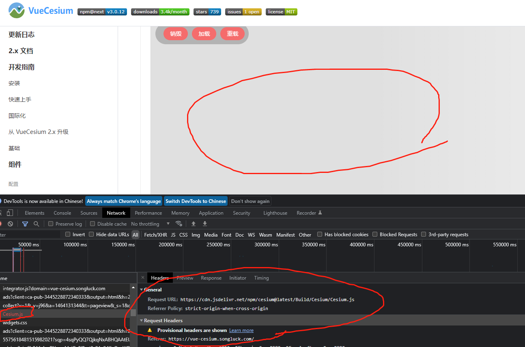Click the stars 739 badge
The width and height of the screenshot is (525, 347).
pos(207,12)
